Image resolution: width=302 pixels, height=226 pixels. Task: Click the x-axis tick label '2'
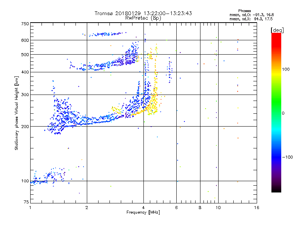(87, 208)
